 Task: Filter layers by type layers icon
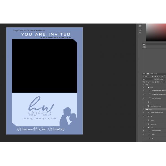point(157,76)
